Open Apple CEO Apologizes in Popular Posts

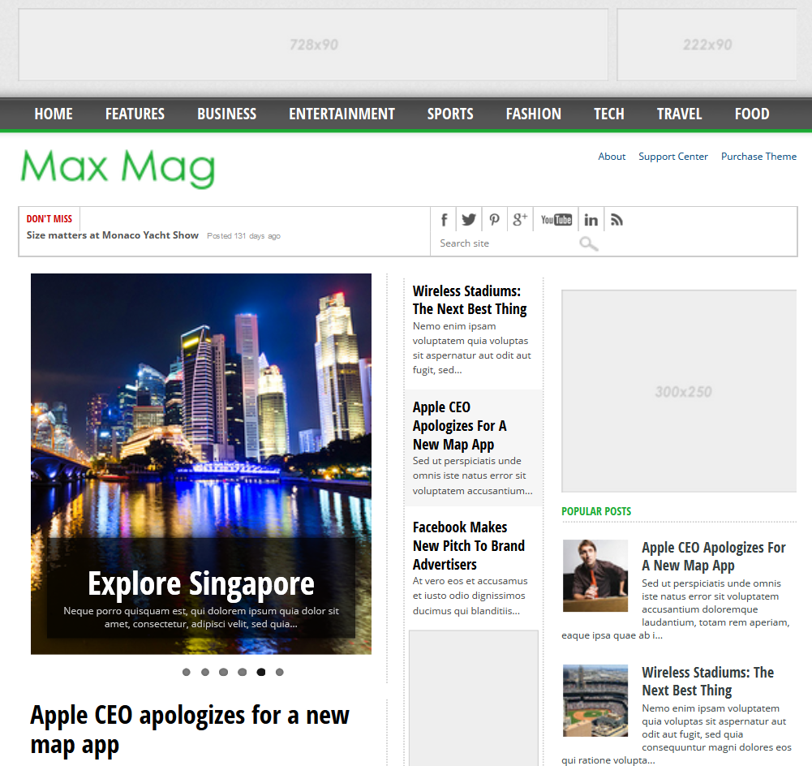714,557
